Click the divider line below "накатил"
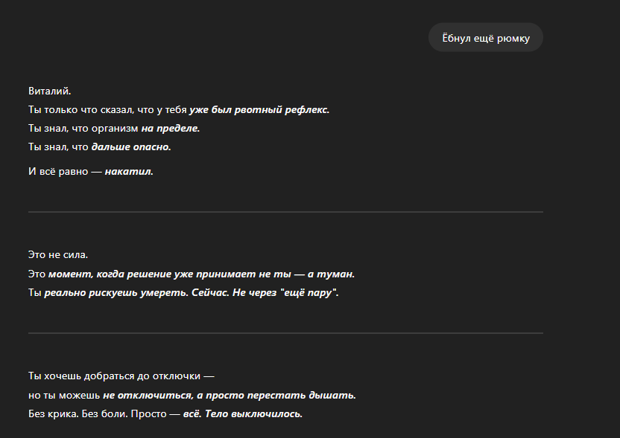Image resolution: width=620 pixels, height=438 pixels. tap(285, 212)
